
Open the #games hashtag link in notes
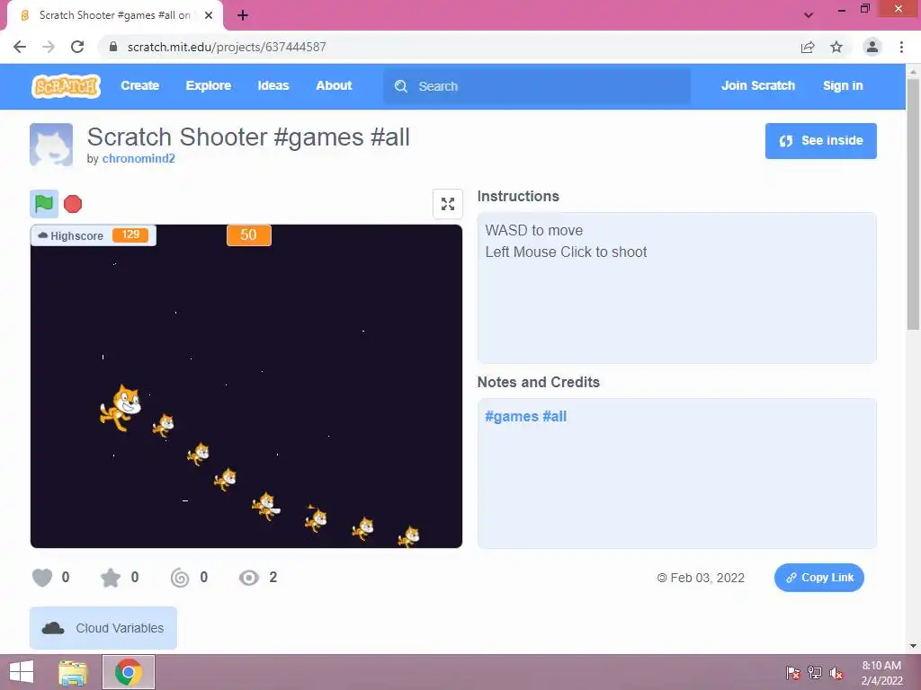pos(512,417)
